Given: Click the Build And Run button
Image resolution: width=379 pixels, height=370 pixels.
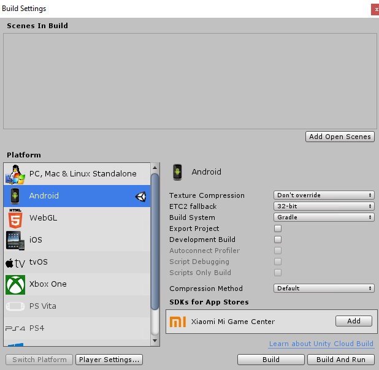Looking at the screenshot, I should click(x=341, y=360).
